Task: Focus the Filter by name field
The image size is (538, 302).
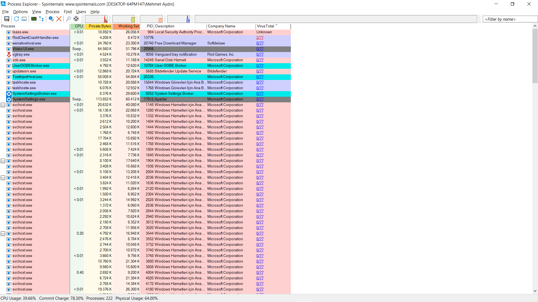Action: point(510,19)
